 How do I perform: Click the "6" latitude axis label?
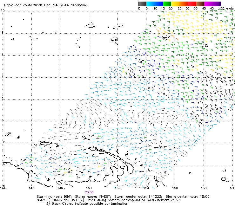click(x=3, y=55)
